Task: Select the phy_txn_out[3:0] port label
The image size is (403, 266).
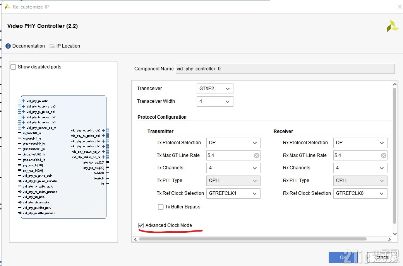Action: point(94,162)
